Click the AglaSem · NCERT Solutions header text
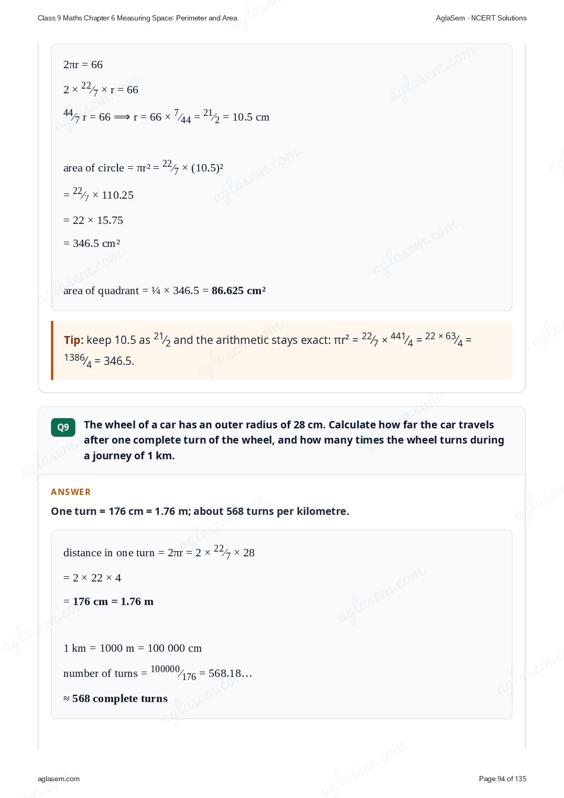564x798 pixels. (481, 18)
